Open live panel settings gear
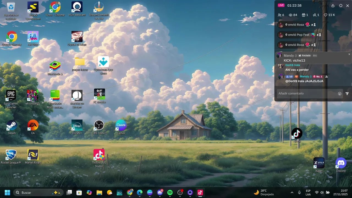 point(341,5)
